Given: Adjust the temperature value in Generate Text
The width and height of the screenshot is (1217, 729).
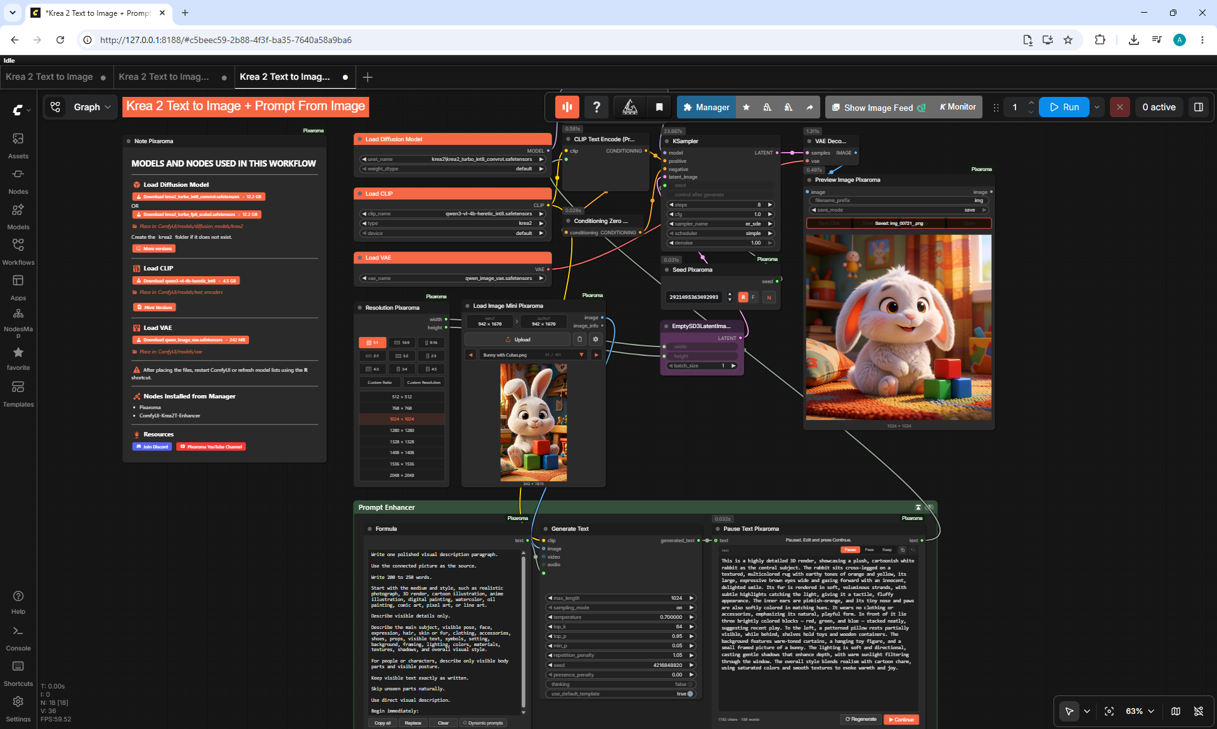Looking at the screenshot, I should pyautogui.click(x=621, y=618).
